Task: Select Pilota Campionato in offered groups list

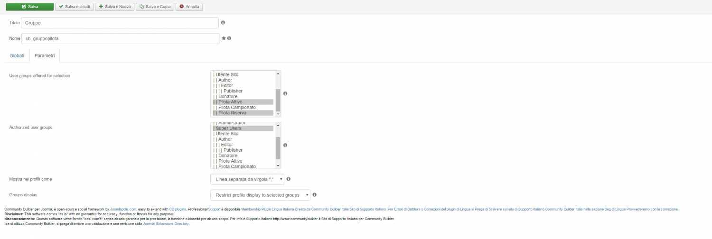Action: tap(237, 108)
